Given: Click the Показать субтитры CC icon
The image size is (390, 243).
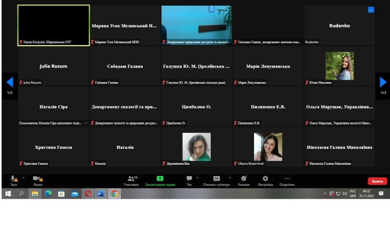Looking at the screenshot, I should (x=217, y=179).
